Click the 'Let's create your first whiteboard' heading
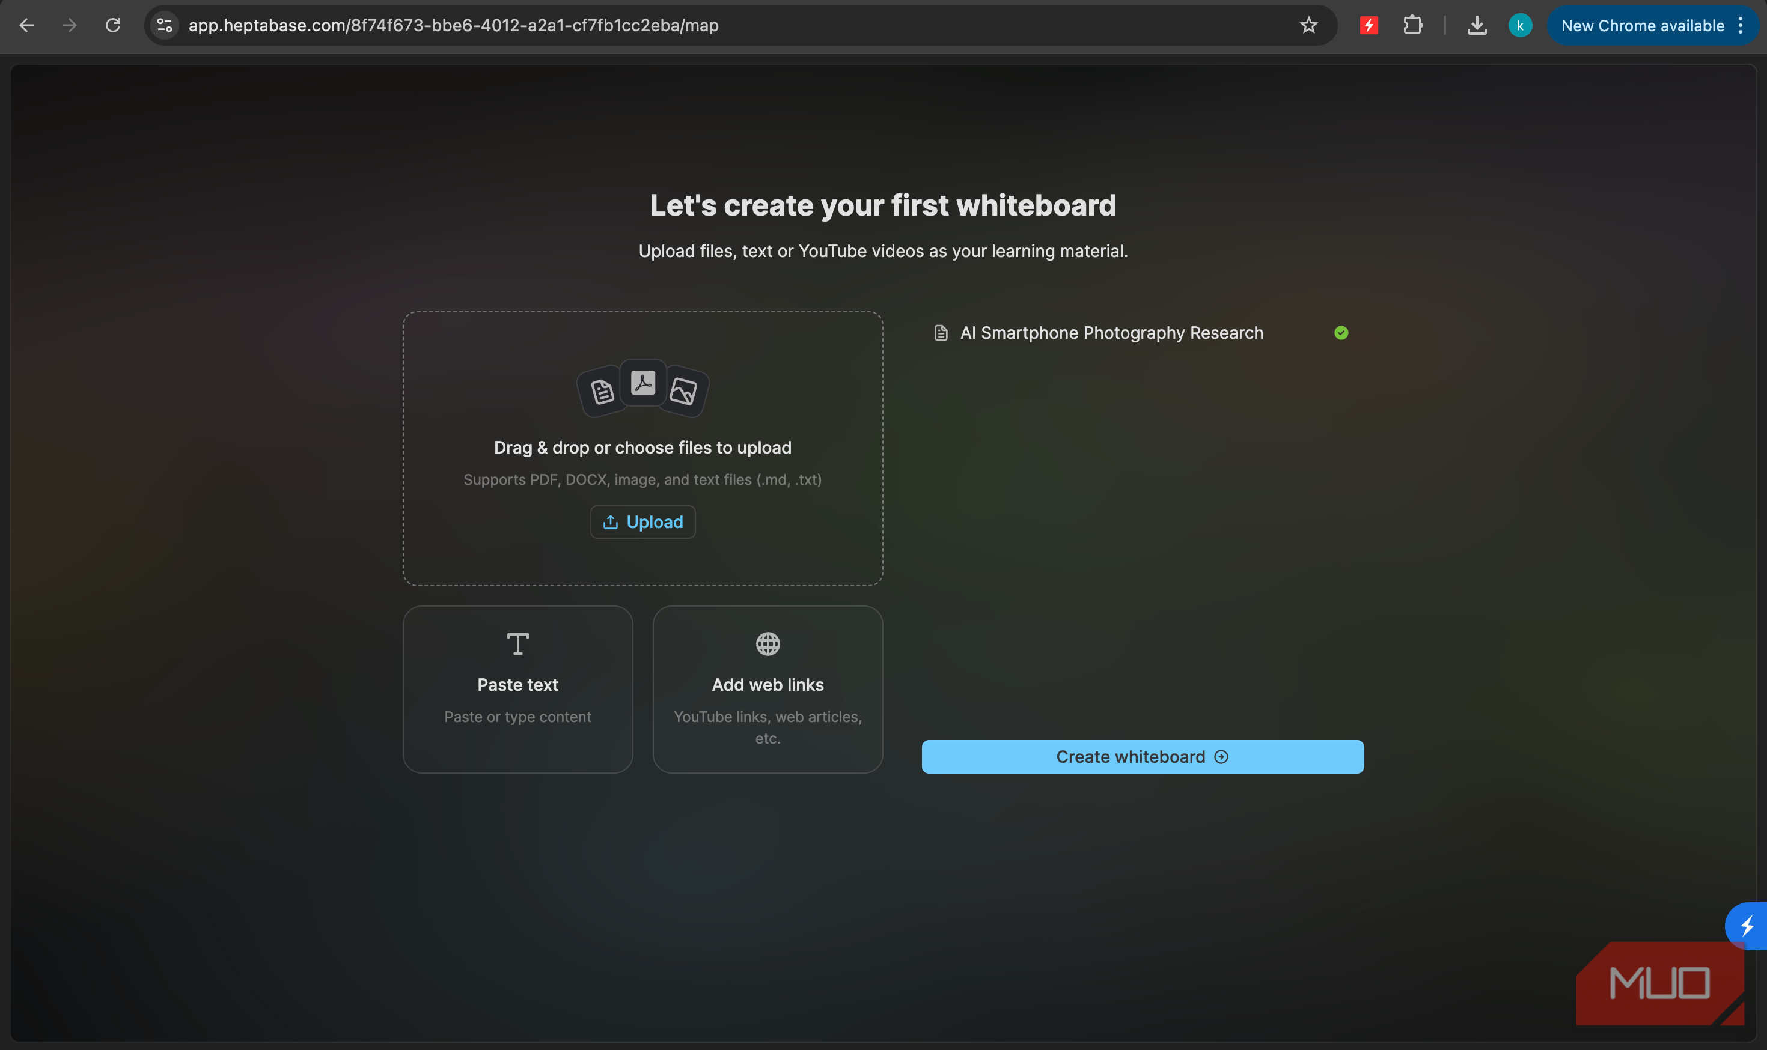The image size is (1767, 1050). (883, 206)
